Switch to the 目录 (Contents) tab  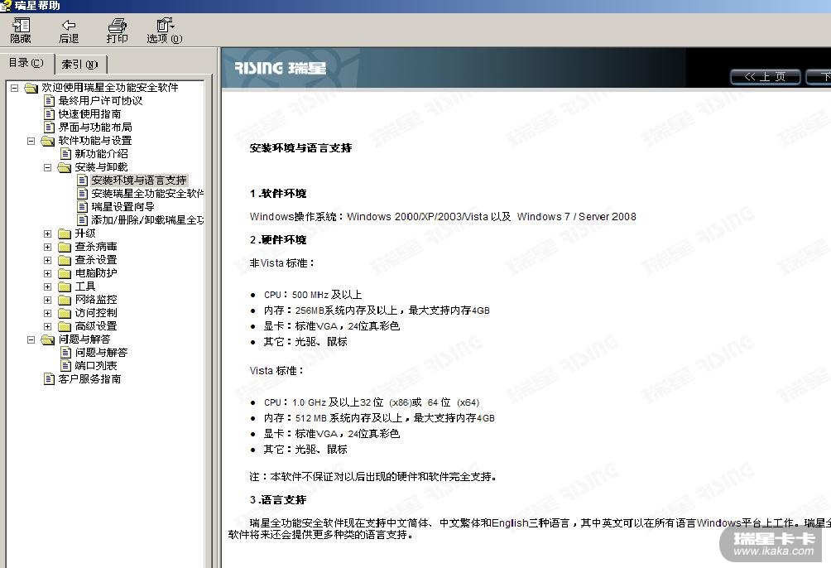point(26,63)
